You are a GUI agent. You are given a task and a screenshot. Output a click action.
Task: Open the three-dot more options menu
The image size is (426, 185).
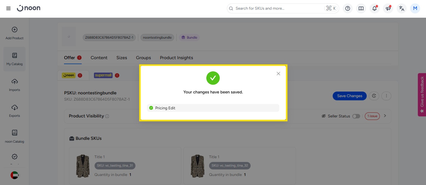[x=386, y=96]
